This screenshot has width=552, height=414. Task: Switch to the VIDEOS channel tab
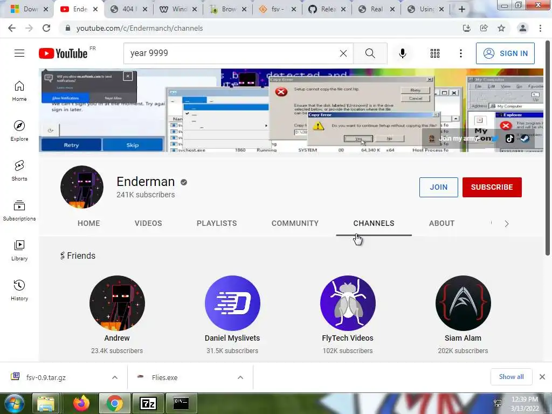tap(148, 223)
